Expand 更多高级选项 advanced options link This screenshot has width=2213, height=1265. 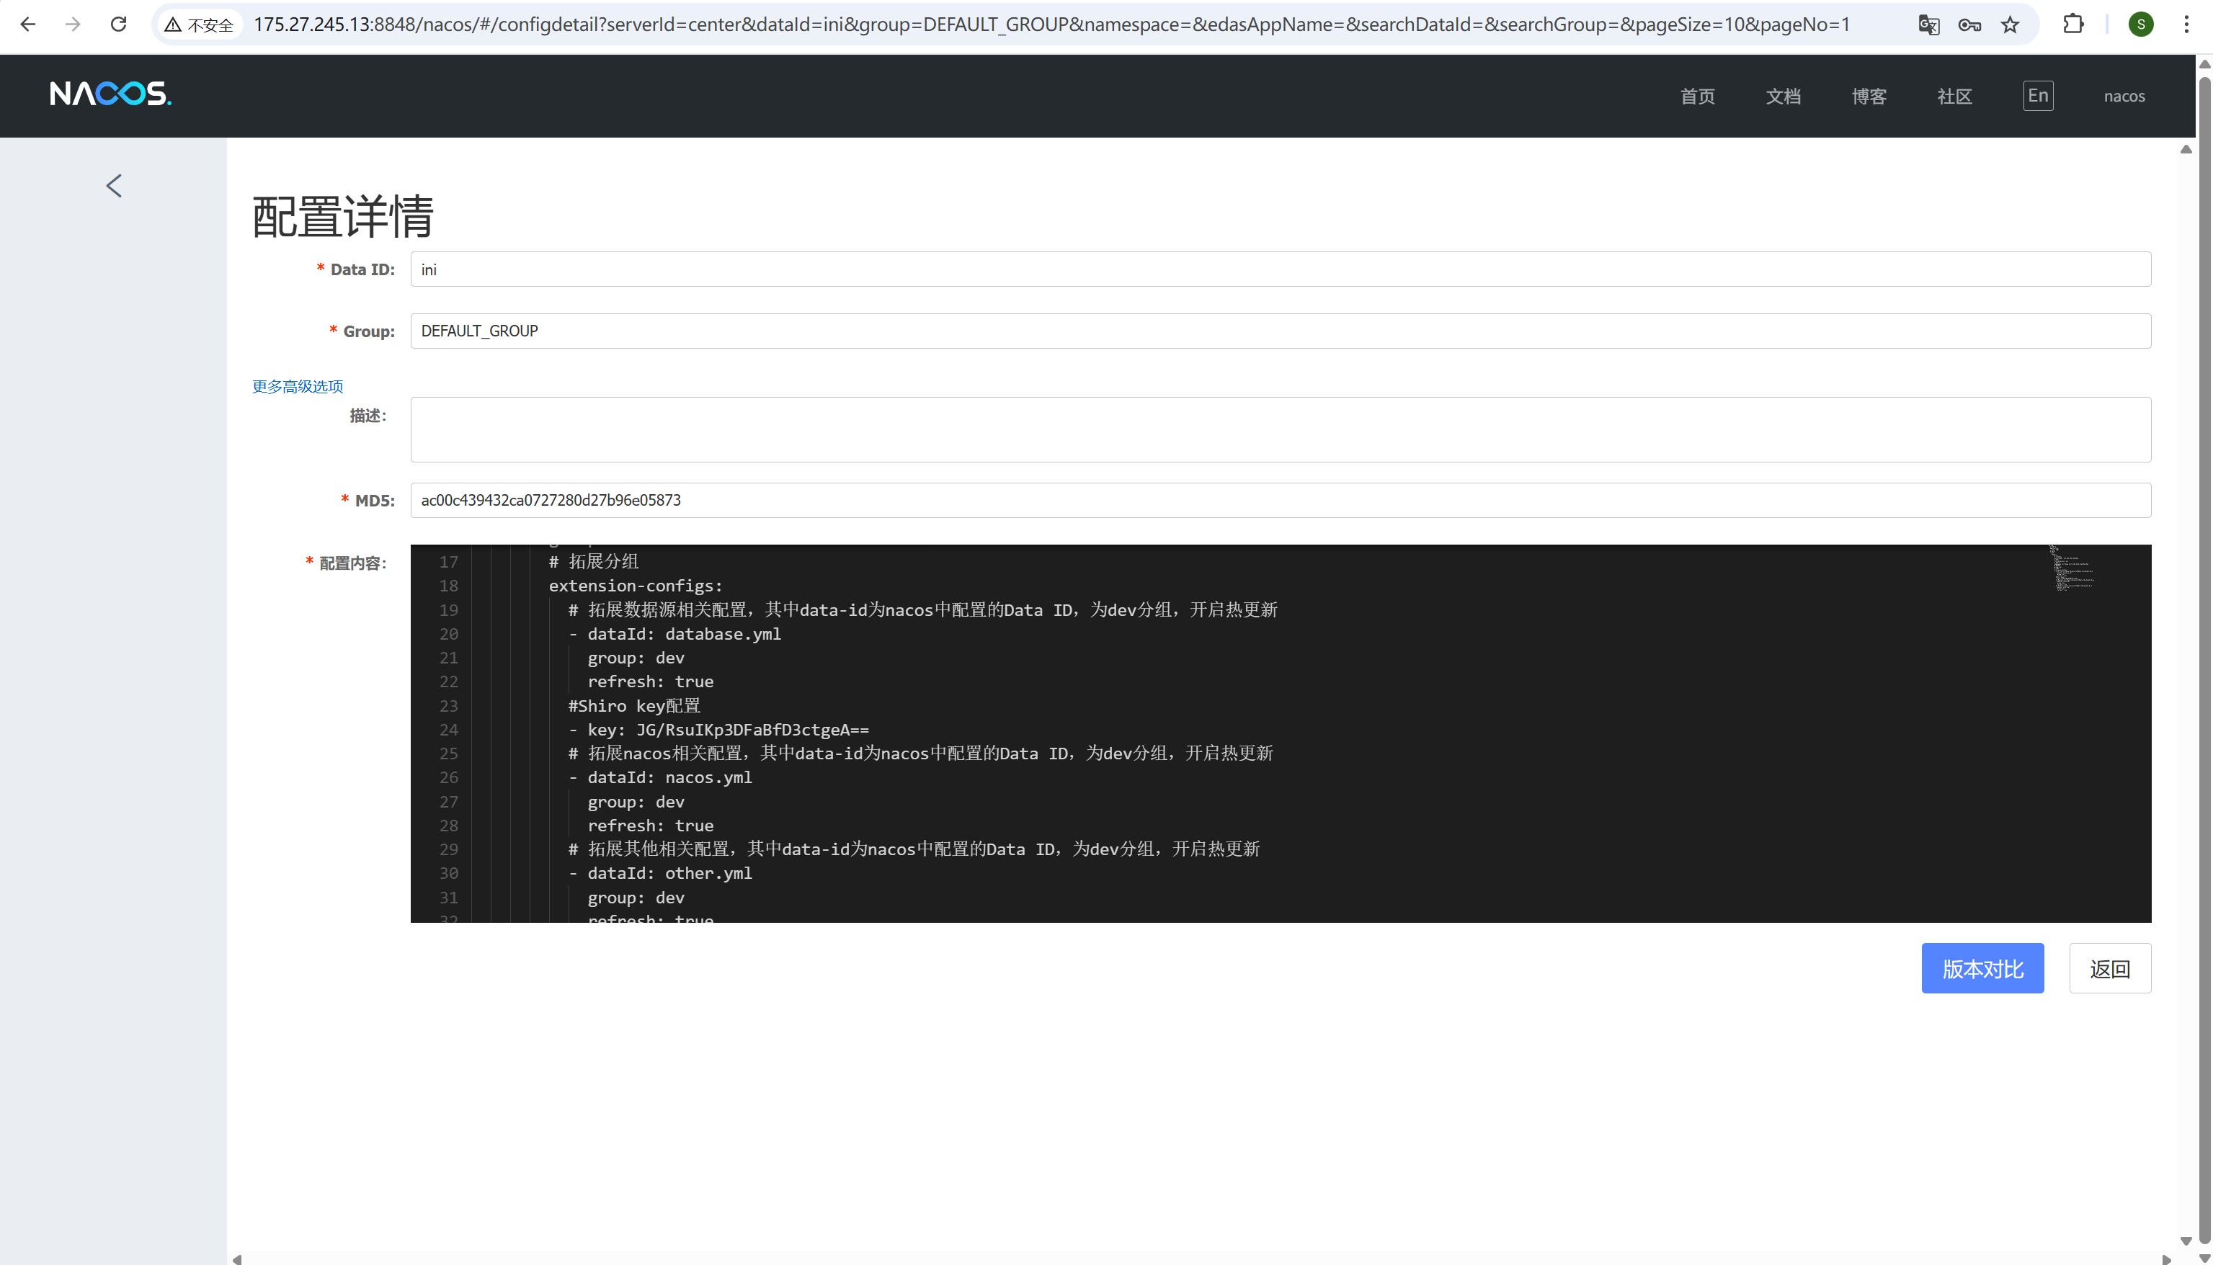[297, 387]
